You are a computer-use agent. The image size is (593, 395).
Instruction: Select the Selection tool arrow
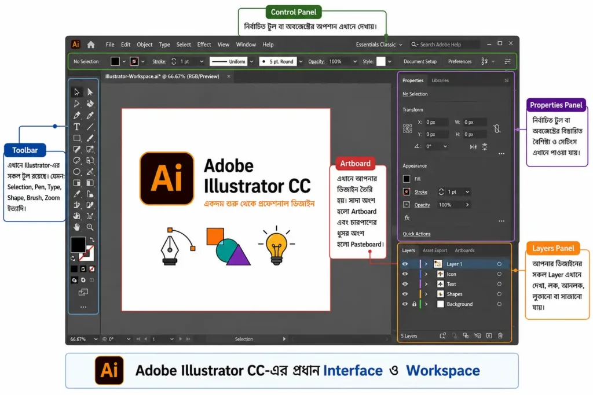(x=77, y=92)
